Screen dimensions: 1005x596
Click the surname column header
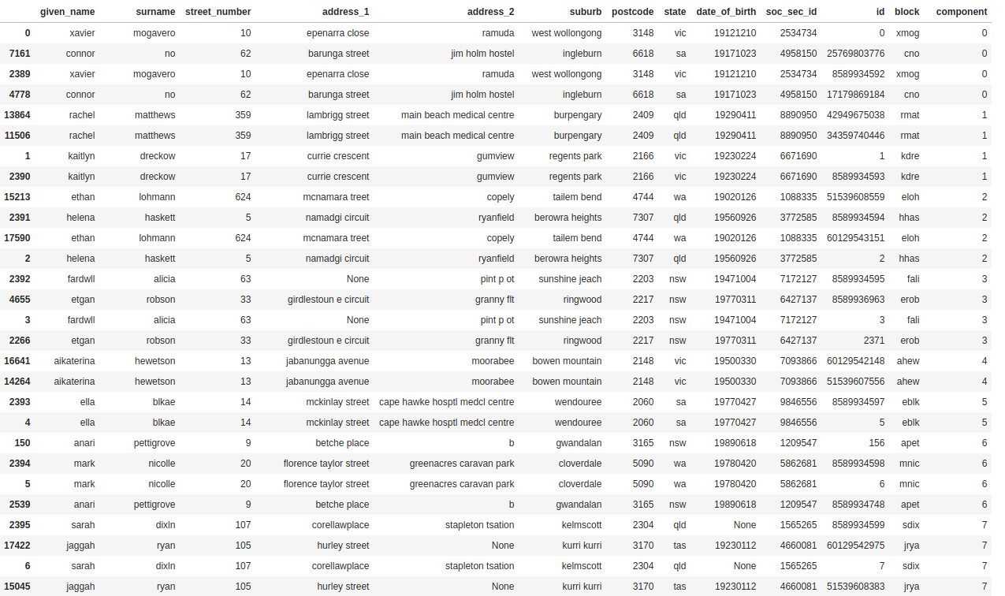point(155,11)
